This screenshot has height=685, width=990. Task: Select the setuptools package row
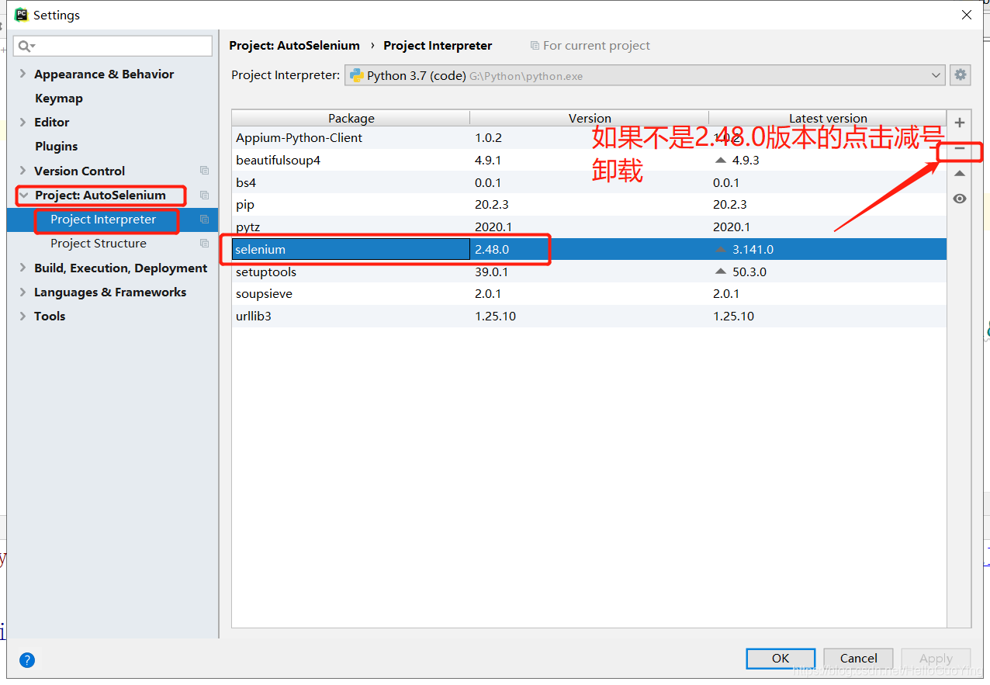point(589,272)
